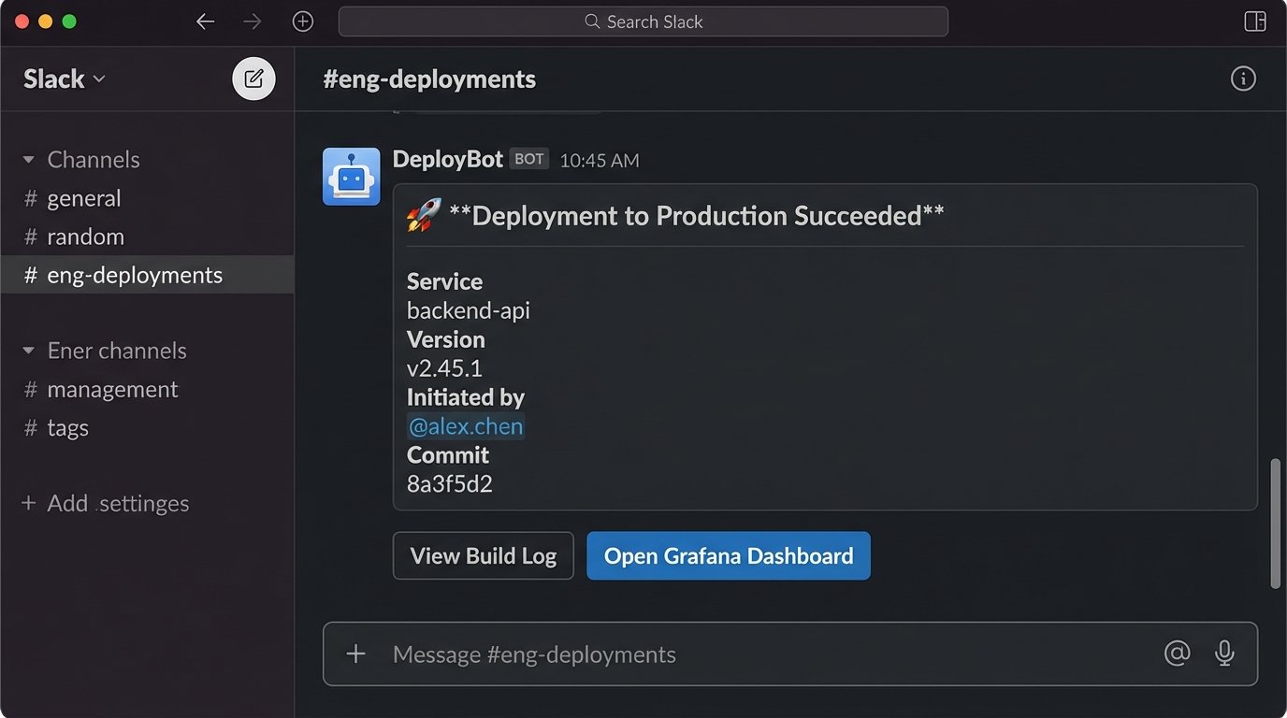
Task: Toggle the sidebar split-view icon top right
Action: pyautogui.click(x=1254, y=20)
